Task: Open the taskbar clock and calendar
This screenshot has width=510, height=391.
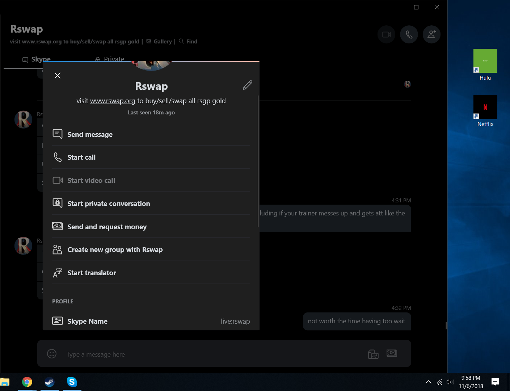Action: point(471,382)
